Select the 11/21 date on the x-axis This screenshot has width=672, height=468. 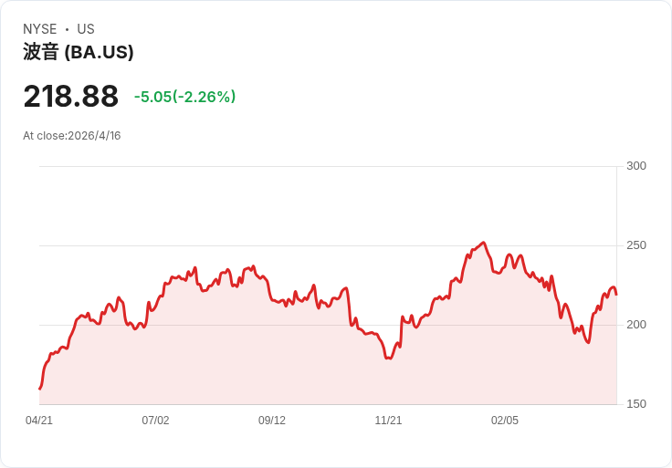388,421
